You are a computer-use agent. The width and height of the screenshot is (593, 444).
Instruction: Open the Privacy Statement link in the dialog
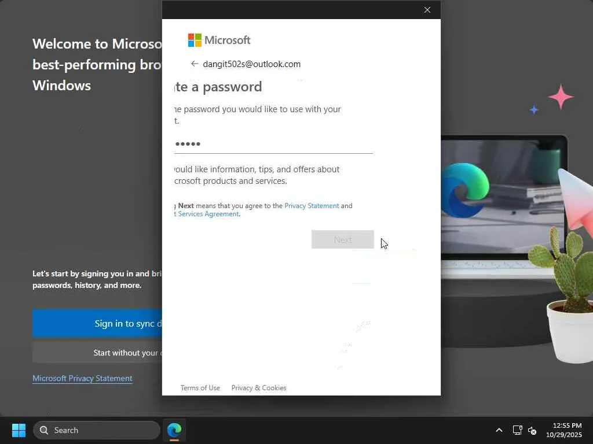click(312, 206)
